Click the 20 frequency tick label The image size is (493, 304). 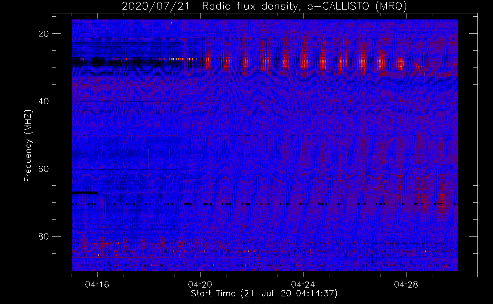pos(44,34)
